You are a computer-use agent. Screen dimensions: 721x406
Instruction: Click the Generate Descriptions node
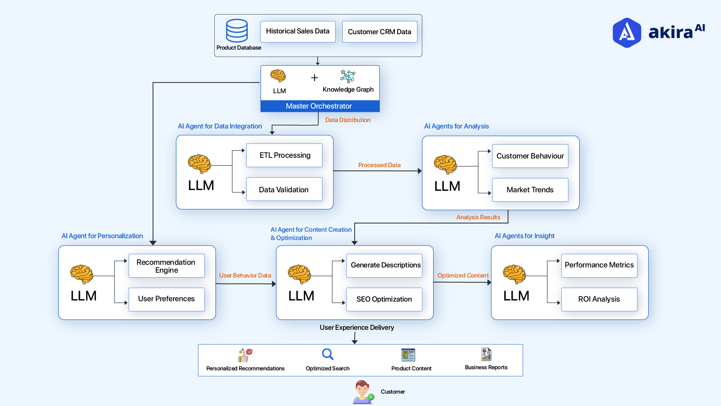pyautogui.click(x=384, y=265)
